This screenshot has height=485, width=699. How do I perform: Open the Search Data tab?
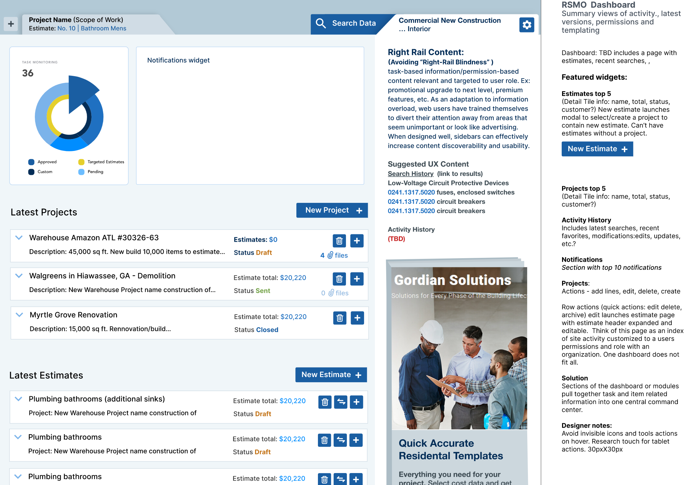point(353,23)
